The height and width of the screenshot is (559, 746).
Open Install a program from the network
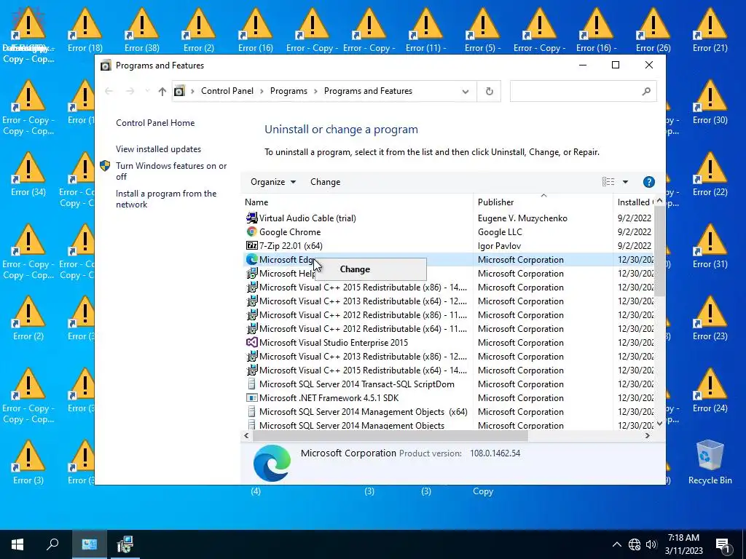[x=166, y=199]
